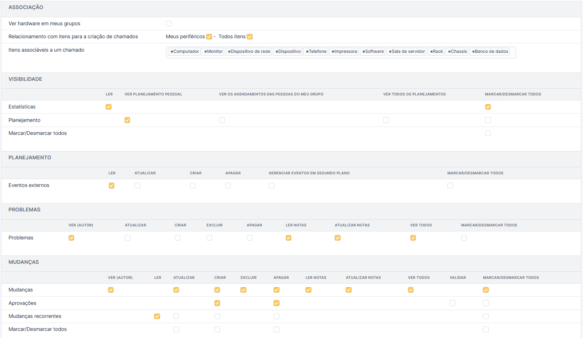Remove the Banco de dados tag ×

tap(473, 52)
